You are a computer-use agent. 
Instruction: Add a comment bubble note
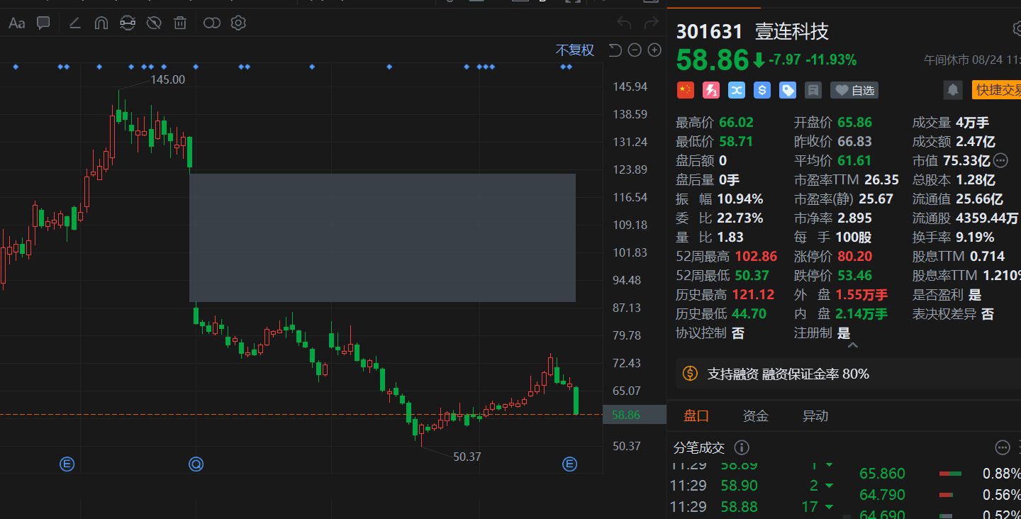(x=43, y=23)
